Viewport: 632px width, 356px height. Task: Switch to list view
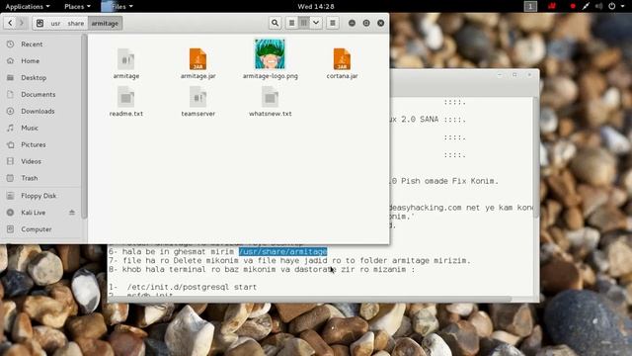[292, 23]
